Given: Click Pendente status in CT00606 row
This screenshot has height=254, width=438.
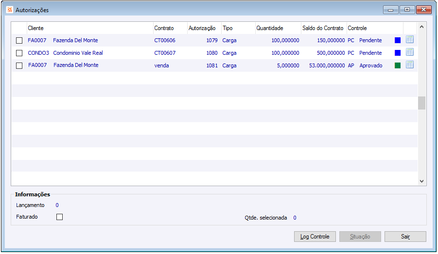Looking at the screenshot, I should (370, 40).
